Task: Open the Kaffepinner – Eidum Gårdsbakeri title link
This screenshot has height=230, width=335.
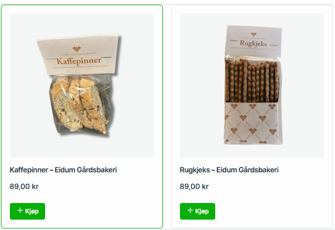Action: click(x=63, y=170)
